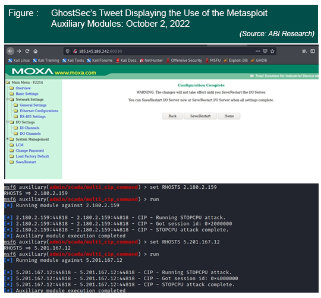Open the Kali Docs bookmark
Viewport: 321px width, 298px height.
point(126,61)
